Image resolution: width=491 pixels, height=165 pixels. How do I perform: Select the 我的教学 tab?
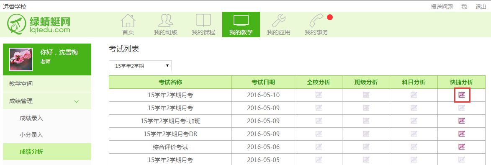pos(241,24)
